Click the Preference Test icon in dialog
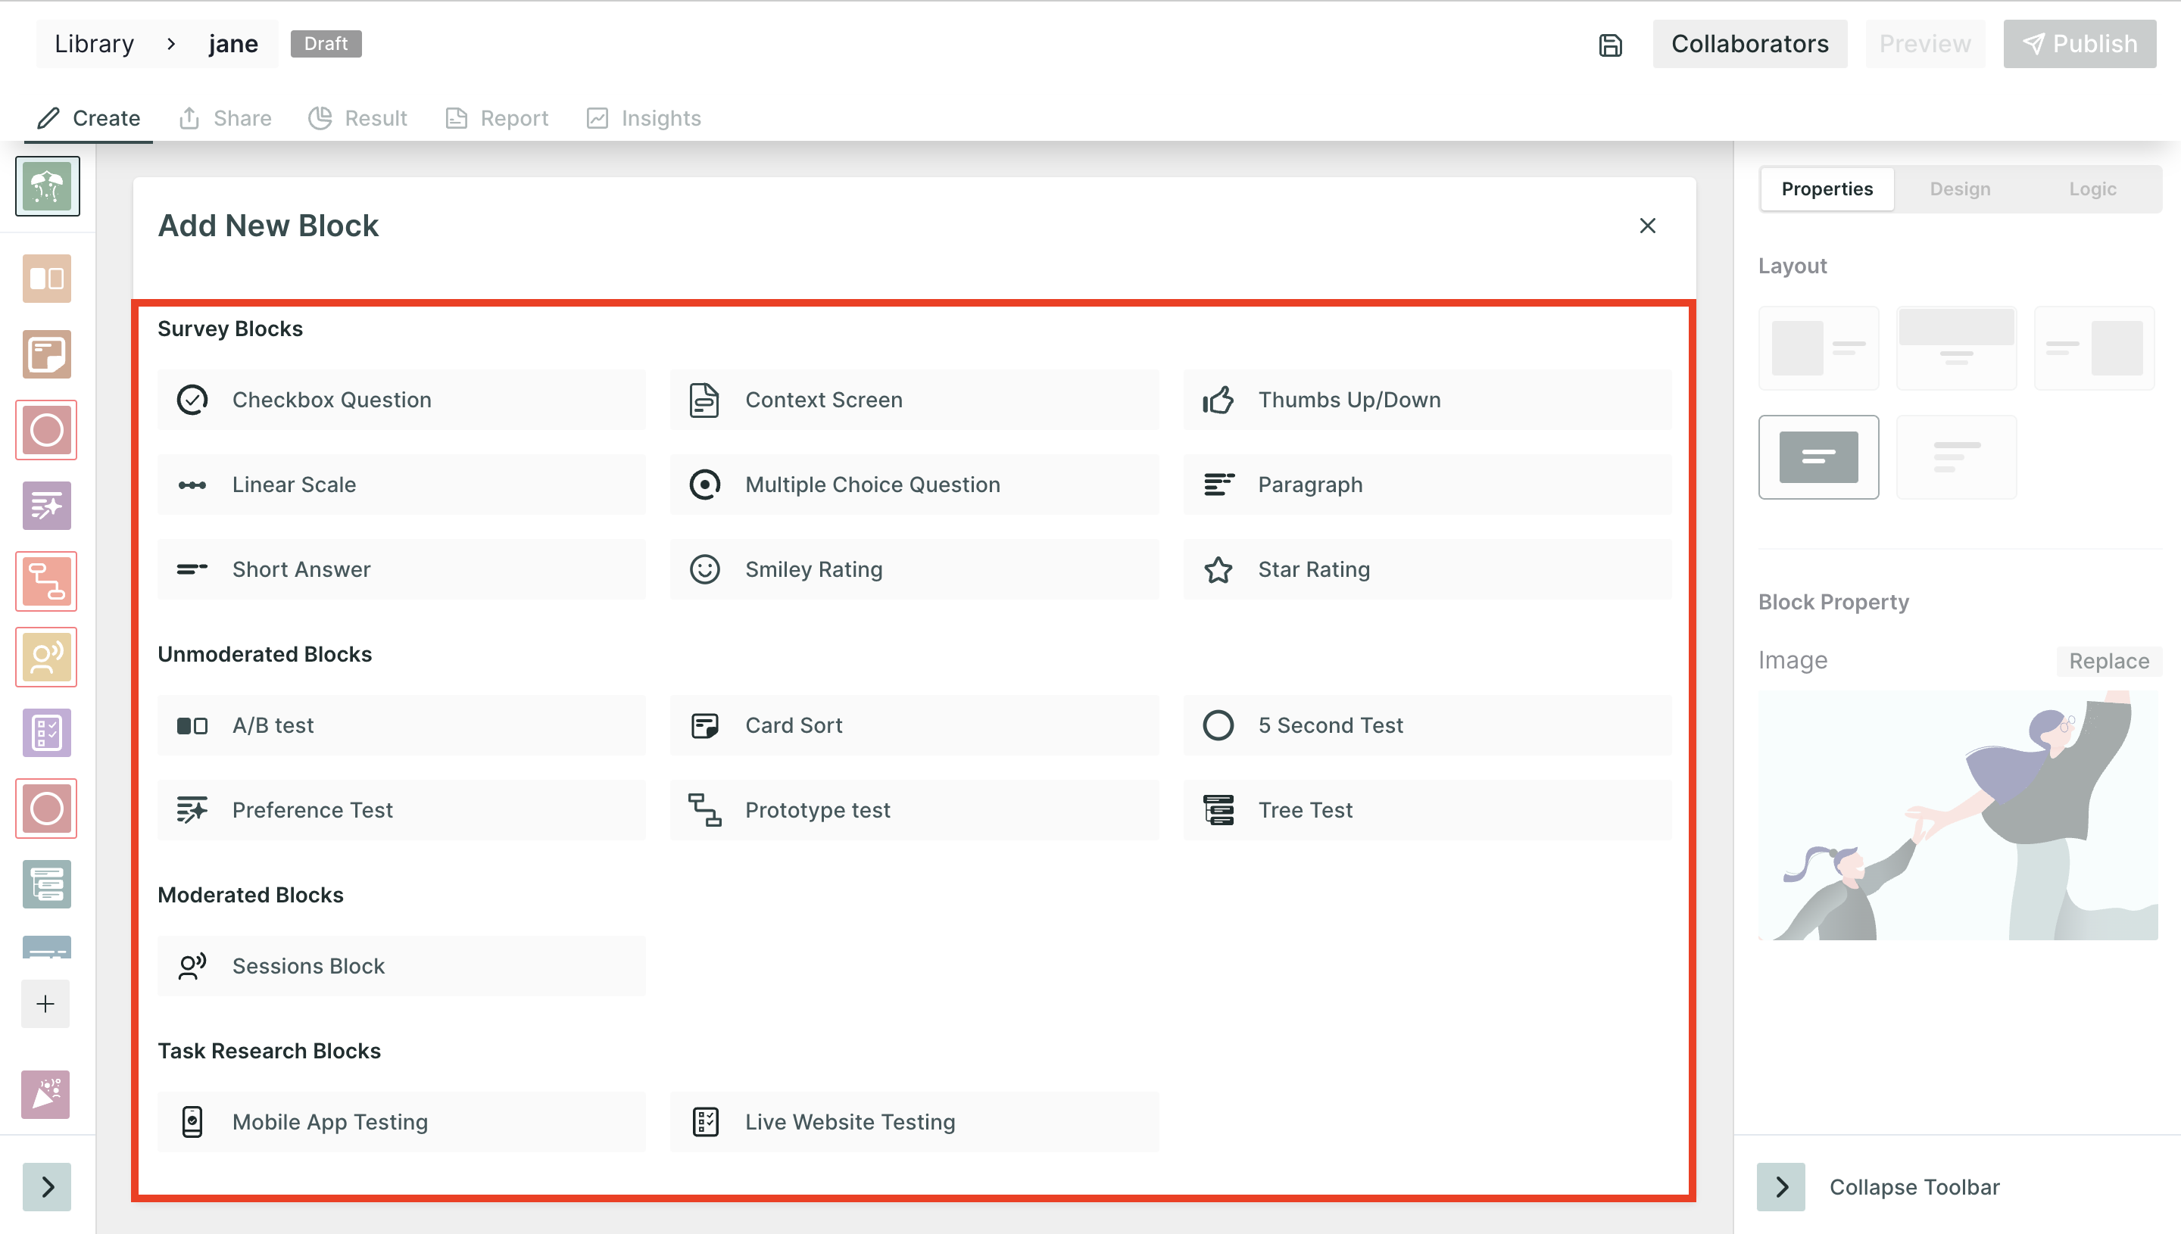The image size is (2181, 1234). click(192, 810)
